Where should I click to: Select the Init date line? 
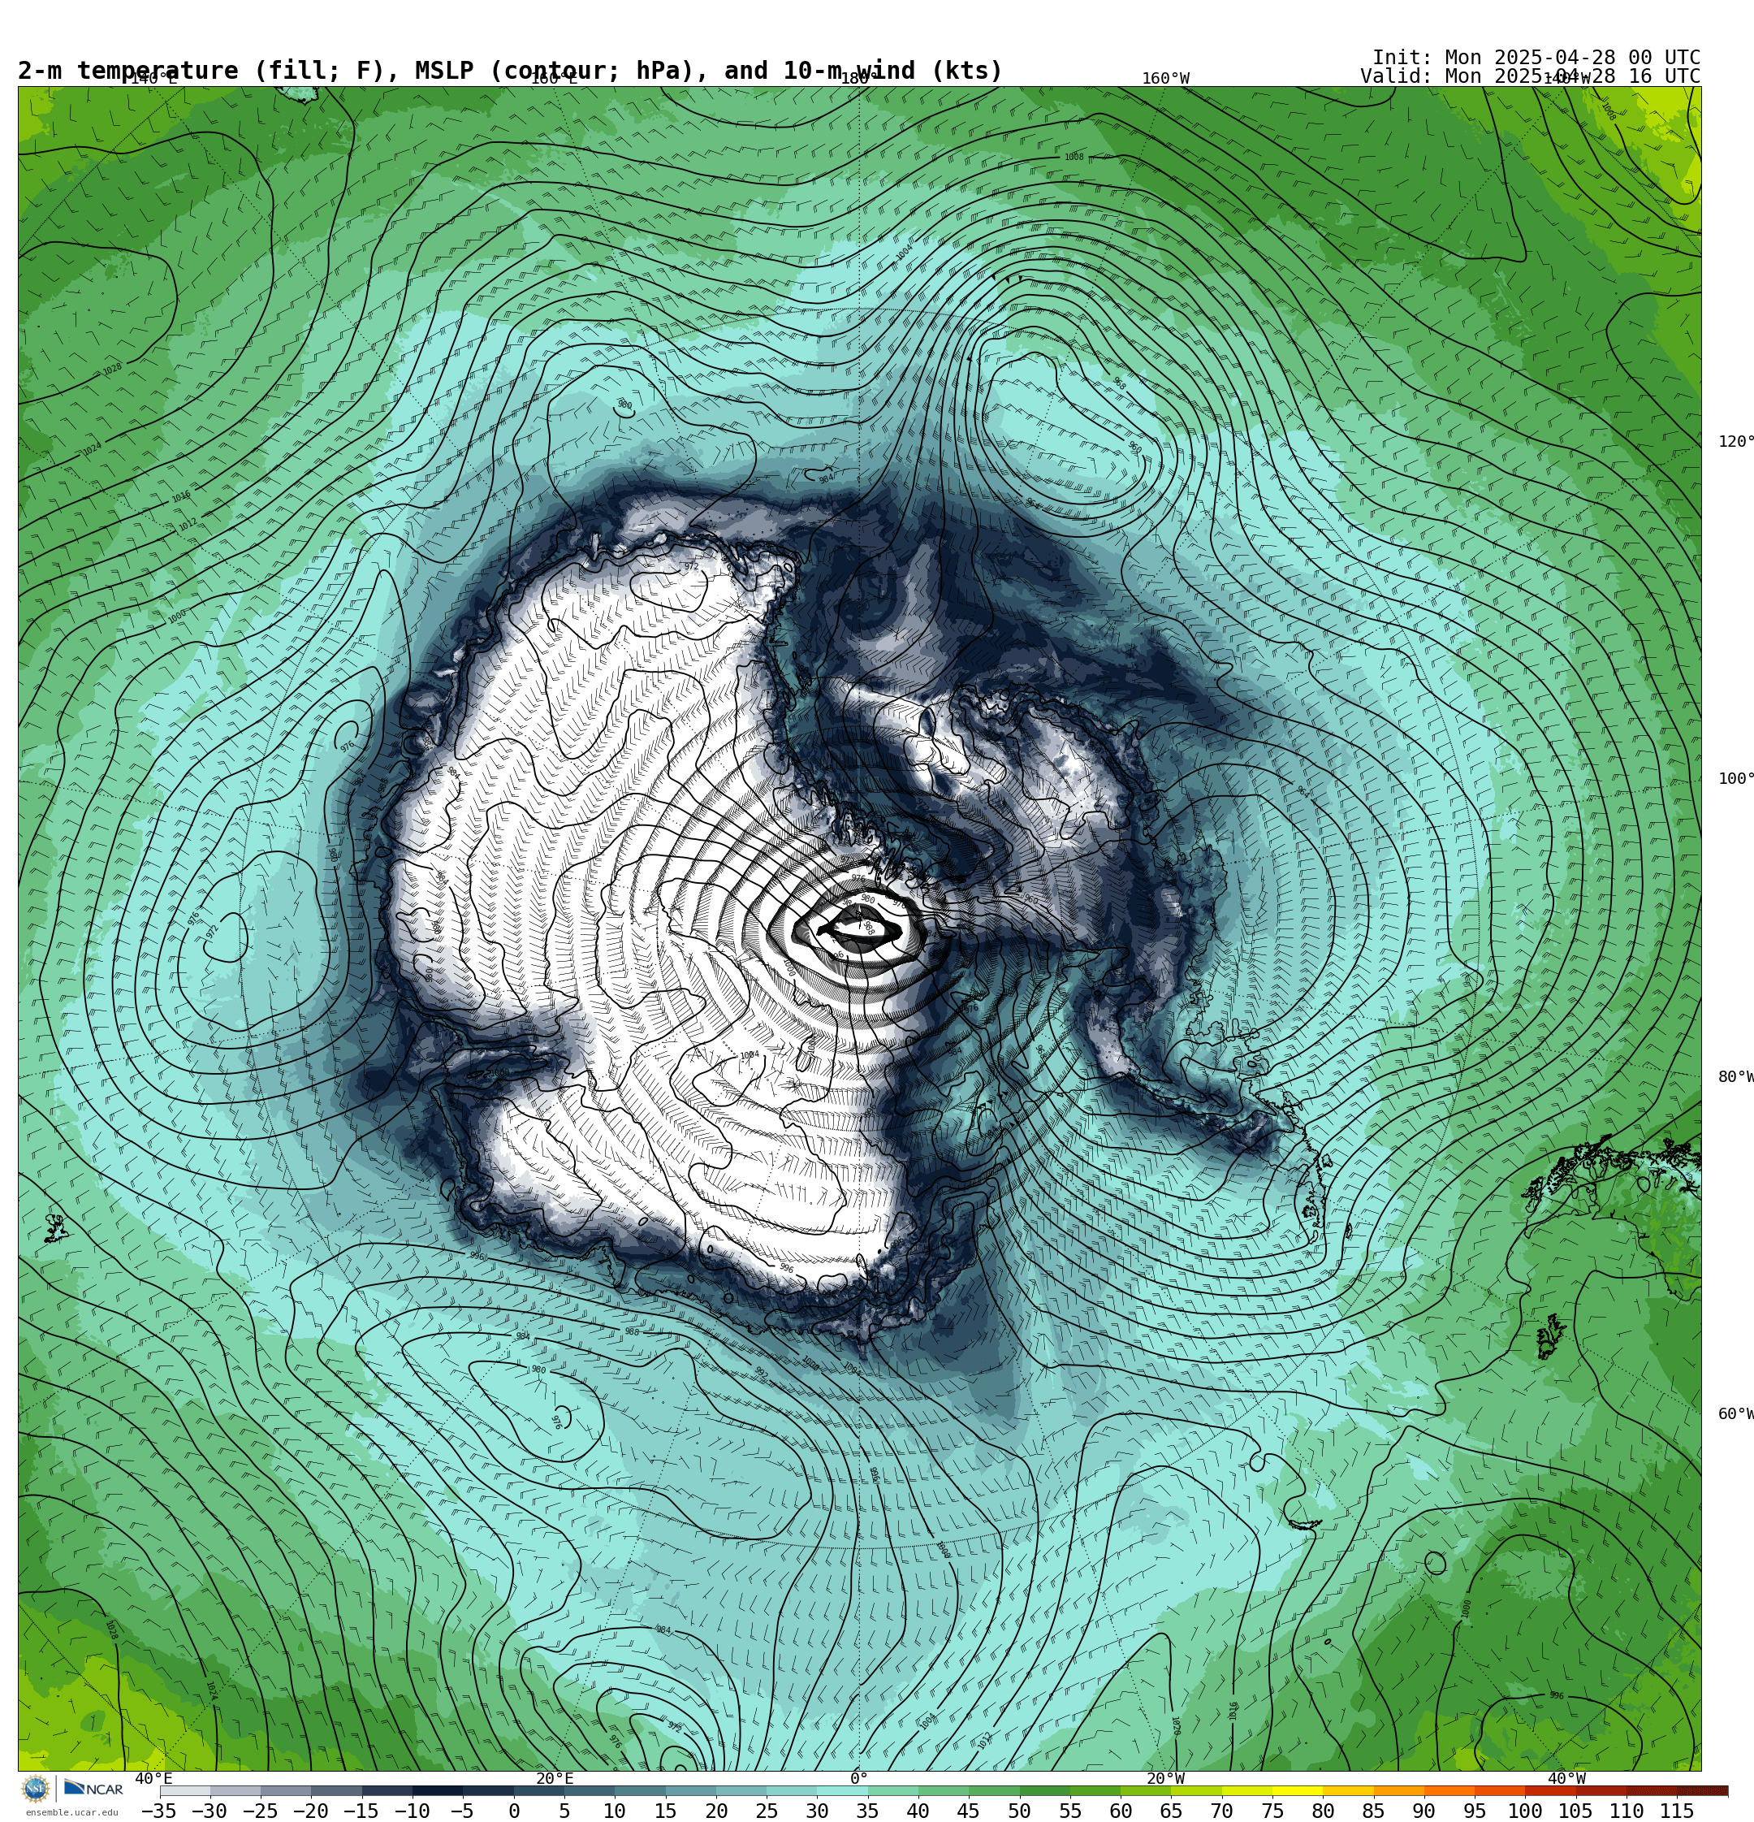pos(1536,58)
